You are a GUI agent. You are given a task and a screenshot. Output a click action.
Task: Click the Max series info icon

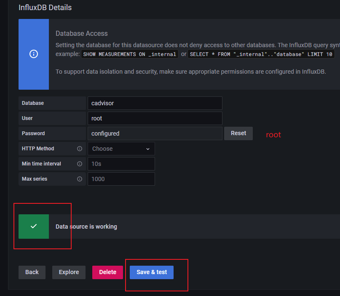pos(80,179)
